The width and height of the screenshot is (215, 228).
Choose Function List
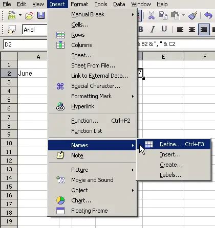point(92,131)
